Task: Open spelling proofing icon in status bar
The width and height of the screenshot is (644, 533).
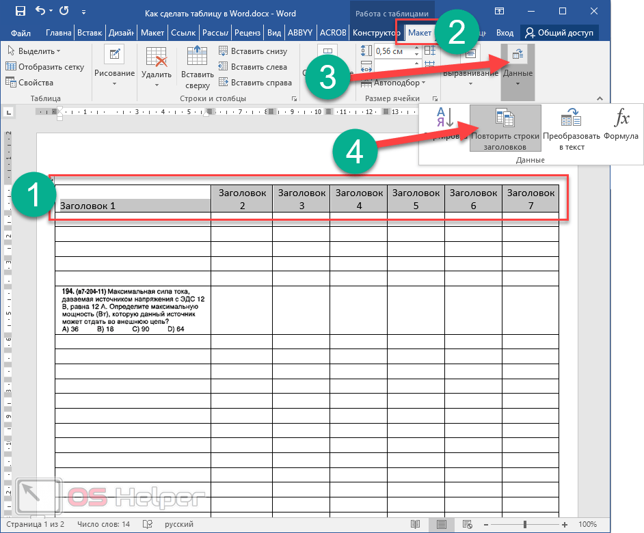Action: pos(147,524)
